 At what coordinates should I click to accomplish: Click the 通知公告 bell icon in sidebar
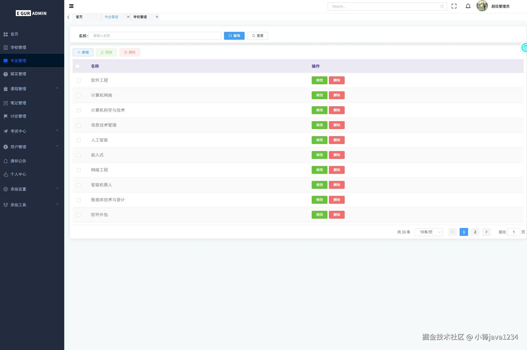click(x=6, y=161)
